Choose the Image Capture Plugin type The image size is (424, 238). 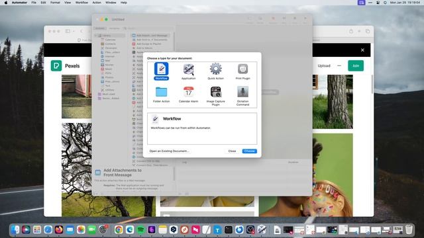point(215,96)
